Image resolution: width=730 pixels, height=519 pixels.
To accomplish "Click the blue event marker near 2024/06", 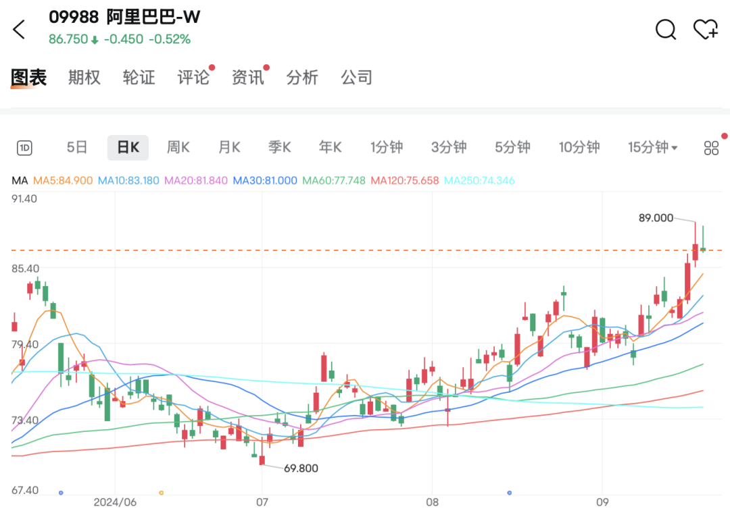I will [x=61, y=493].
